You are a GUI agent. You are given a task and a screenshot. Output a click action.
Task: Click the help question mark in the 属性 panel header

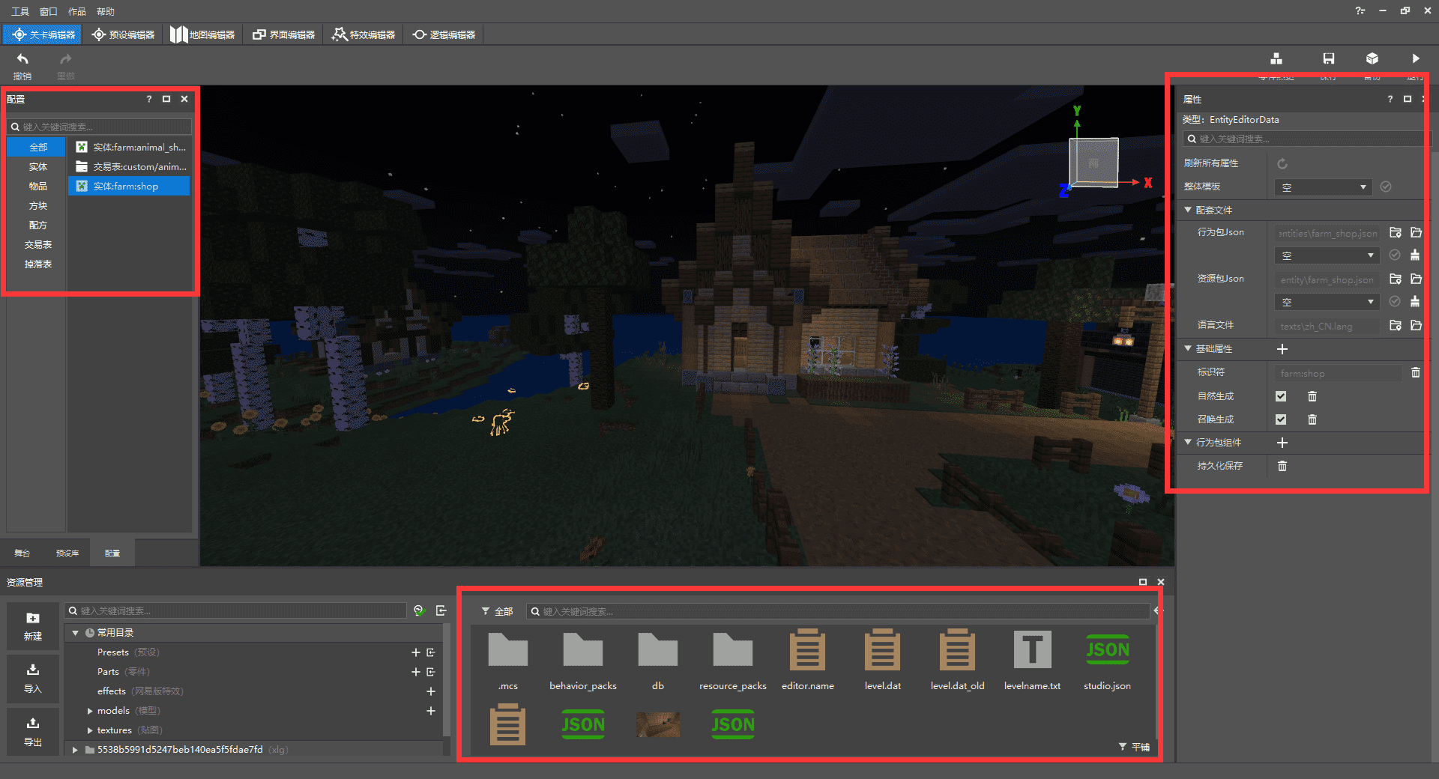1390,99
